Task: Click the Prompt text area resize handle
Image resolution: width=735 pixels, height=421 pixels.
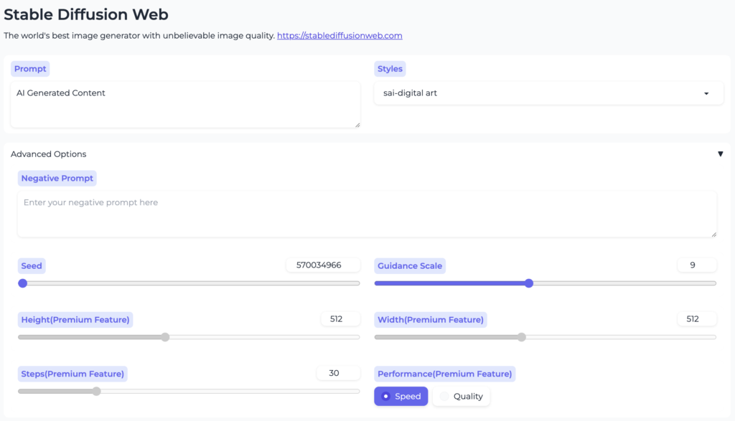Action: click(x=357, y=125)
